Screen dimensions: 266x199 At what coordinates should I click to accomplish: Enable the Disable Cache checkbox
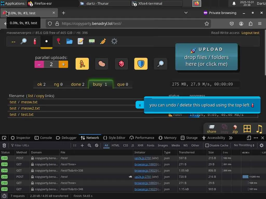click(x=217, y=145)
